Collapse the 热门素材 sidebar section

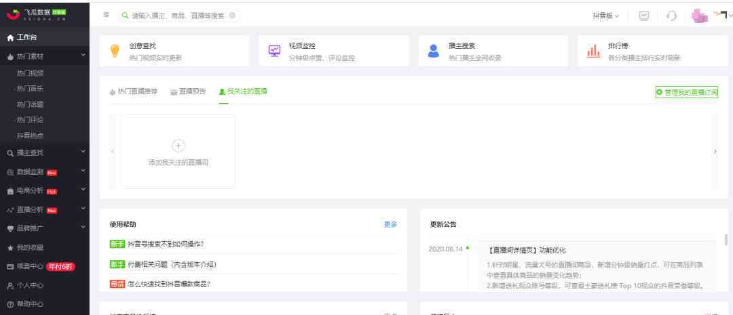pyautogui.click(x=83, y=56)
